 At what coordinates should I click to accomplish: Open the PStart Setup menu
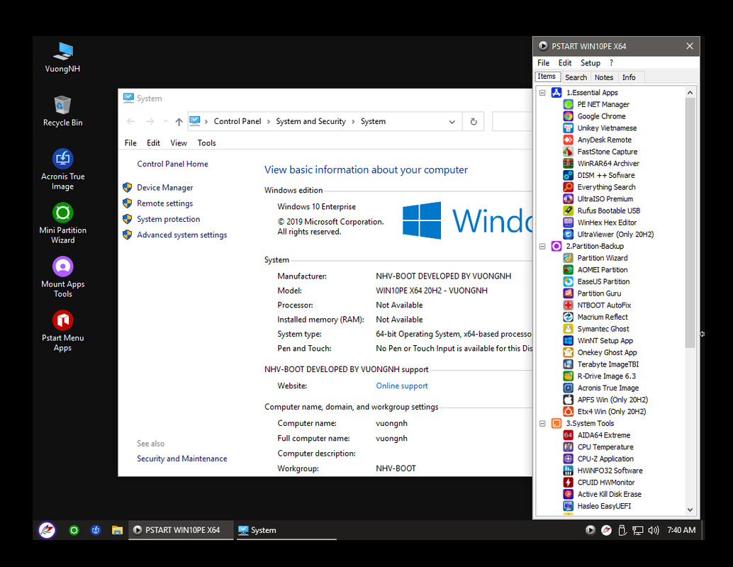coord(590,62)
